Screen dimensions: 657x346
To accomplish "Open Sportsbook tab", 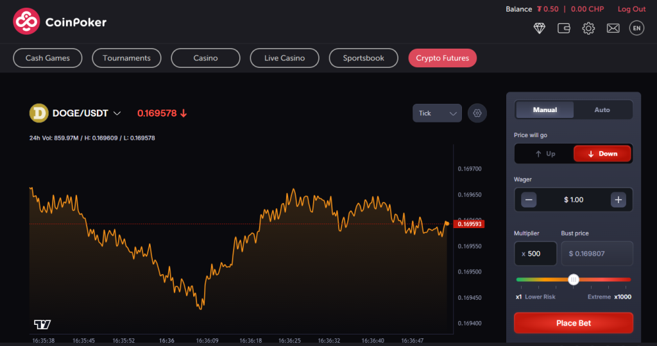I will click(363, 58).
